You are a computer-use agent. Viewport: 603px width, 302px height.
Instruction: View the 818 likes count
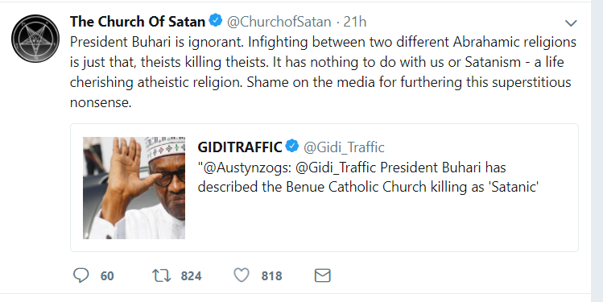271,276
